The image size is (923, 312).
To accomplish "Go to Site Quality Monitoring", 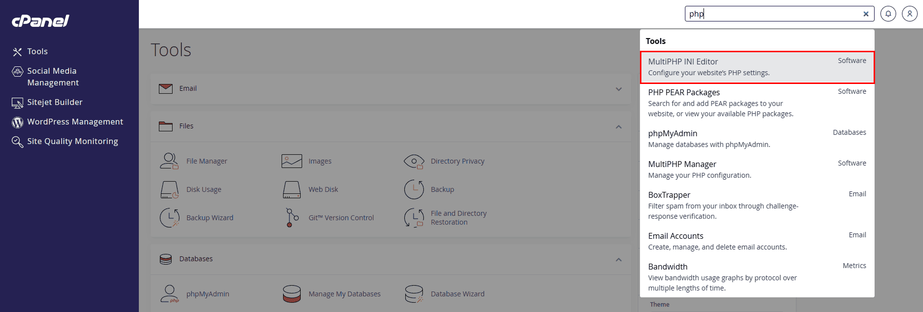I will coord(72,141).
